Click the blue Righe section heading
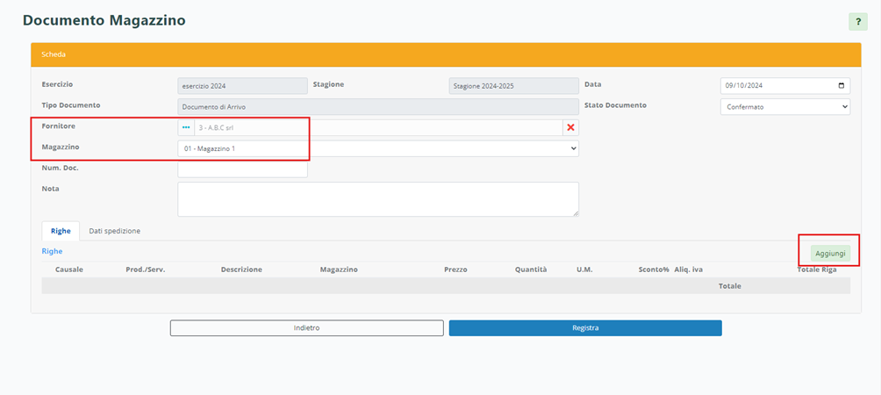 52,251
